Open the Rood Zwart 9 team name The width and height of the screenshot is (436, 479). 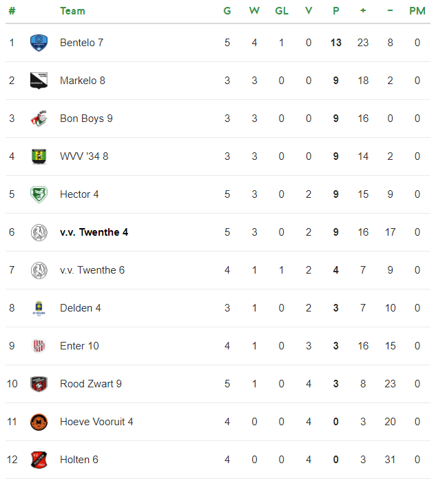[x=91, y=384]
